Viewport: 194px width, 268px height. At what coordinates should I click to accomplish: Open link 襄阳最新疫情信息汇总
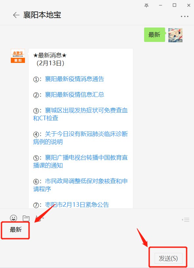pyautogui.click(x=74, y=94)
